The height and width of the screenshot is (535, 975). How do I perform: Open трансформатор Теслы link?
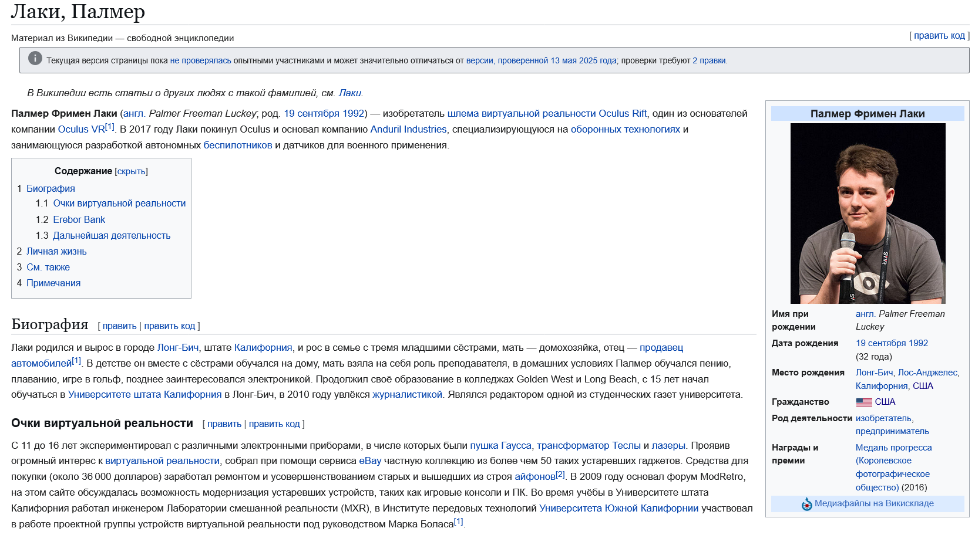[589, 445]
